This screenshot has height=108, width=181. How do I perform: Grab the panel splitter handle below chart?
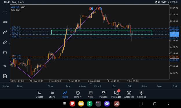coord(90,83)
